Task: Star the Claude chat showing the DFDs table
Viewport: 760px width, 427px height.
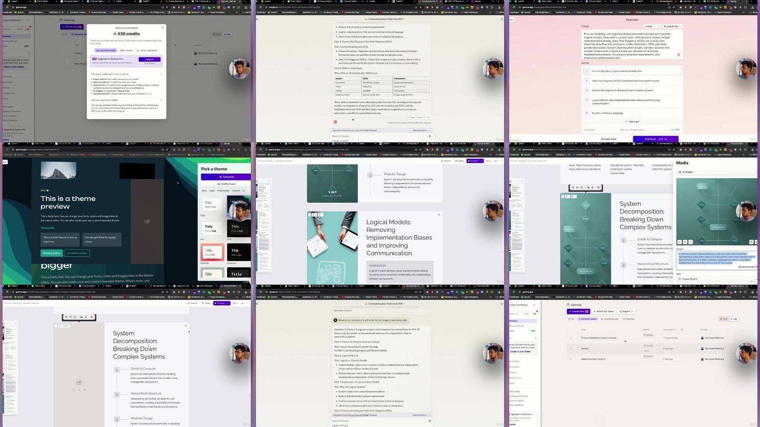Action: [502, 19]
